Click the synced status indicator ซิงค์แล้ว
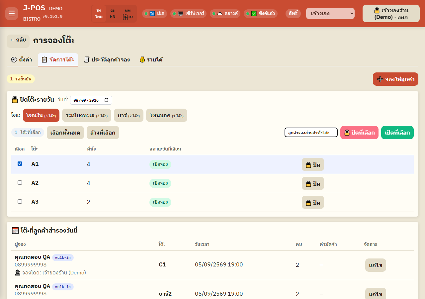425x299 pixels. tap(261, 14)
